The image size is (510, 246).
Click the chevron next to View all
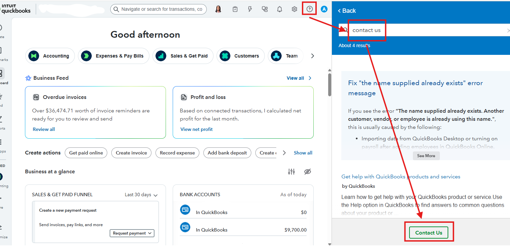click(310, 78)
